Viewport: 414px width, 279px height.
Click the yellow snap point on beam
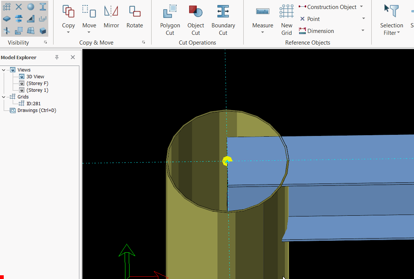coord(226,161)
